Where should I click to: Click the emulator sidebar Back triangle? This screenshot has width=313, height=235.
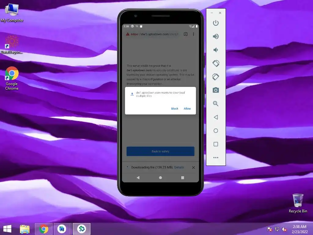(215, 117)
